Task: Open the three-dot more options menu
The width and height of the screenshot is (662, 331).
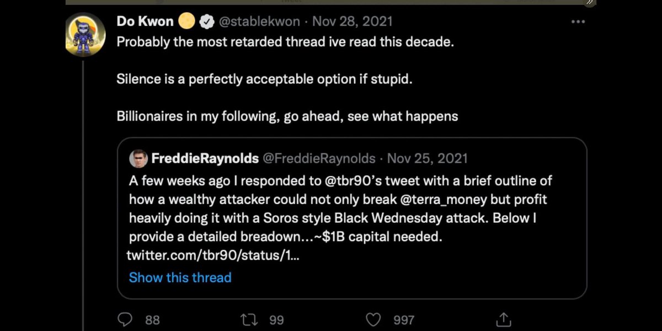Action: pyautogui.click(x=578, y=22)
